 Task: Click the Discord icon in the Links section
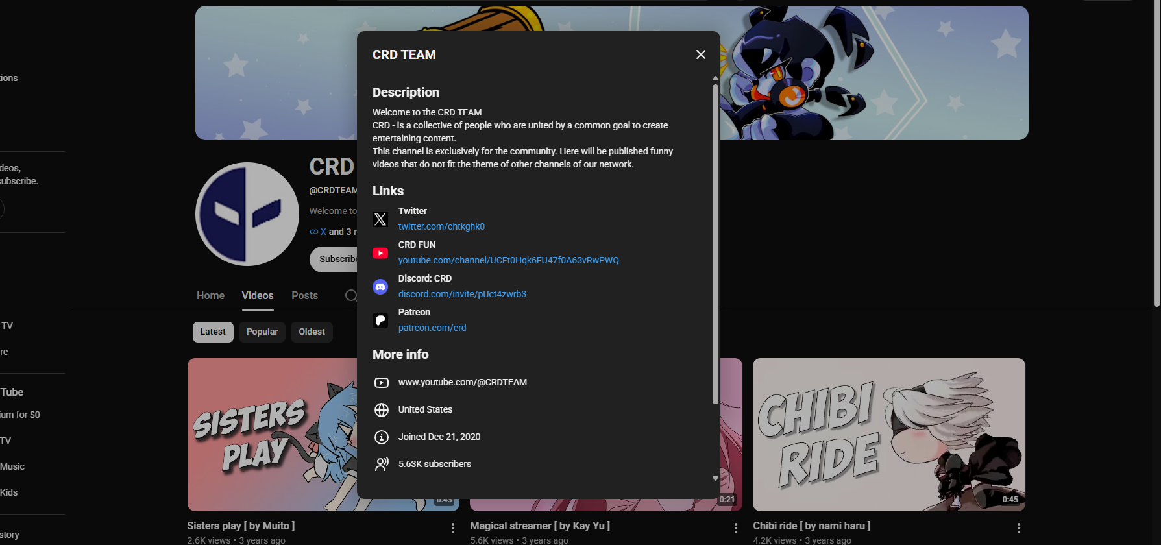[380, 287]
